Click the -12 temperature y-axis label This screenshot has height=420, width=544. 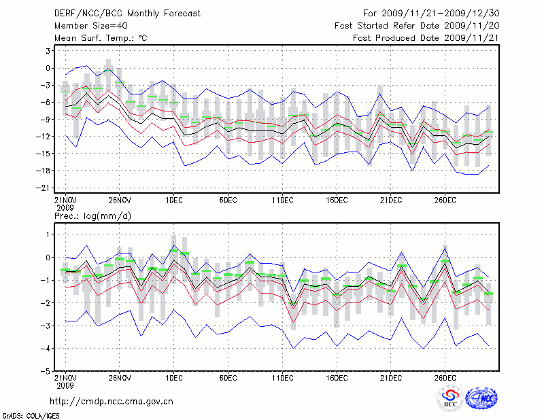pyautogui.click(x=46, y=137)
